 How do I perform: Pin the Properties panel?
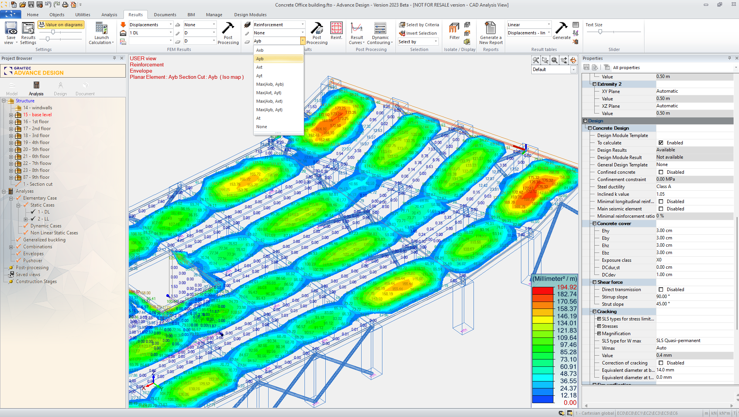[729, 58]
